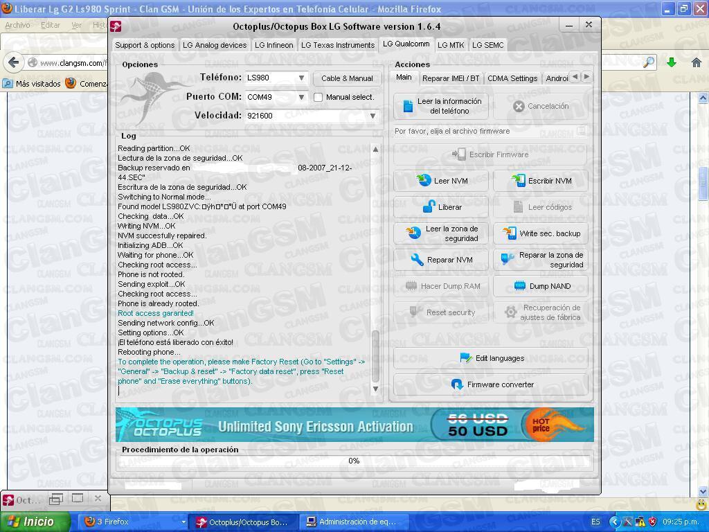Click the Leer la zona de seguridad icon
709x532 pixels.
[413, 233]
